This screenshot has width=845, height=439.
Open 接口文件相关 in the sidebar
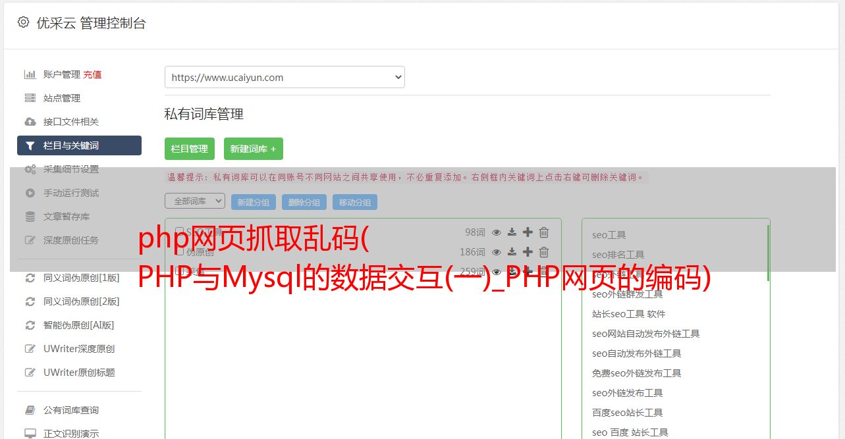(71, 122)
